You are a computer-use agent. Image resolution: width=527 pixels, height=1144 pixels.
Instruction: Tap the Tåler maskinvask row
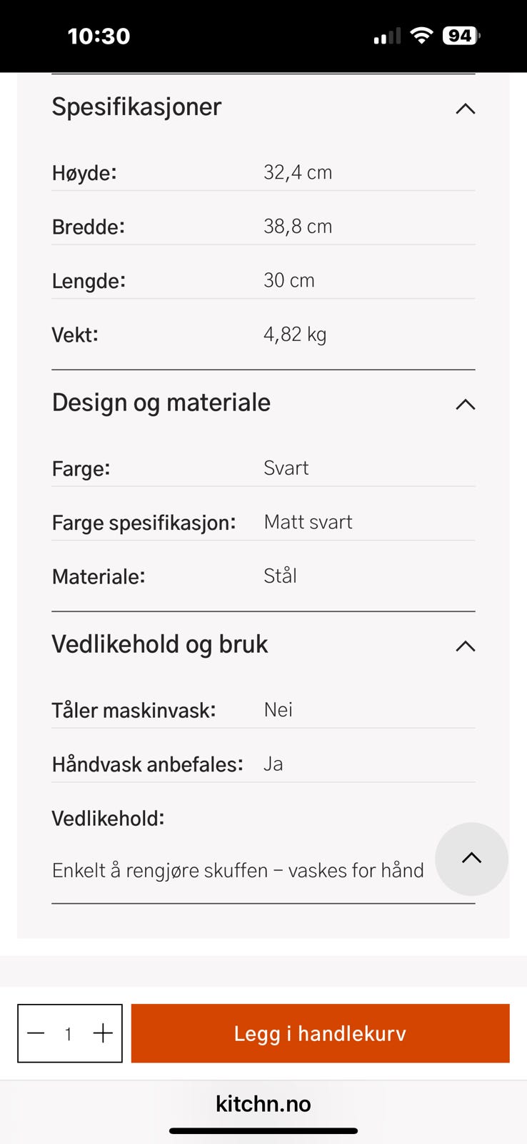tap(263, 710)
